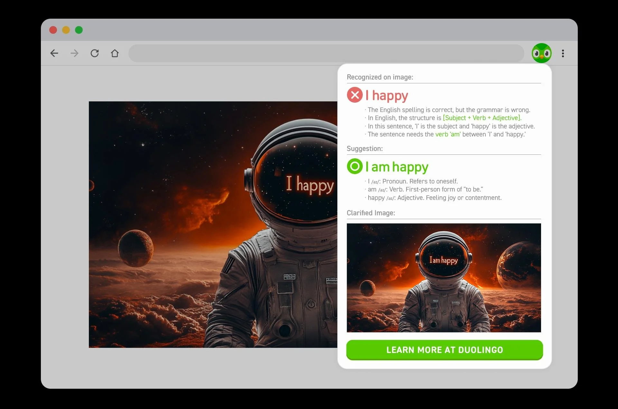This screenshot has width=618, height=409.
Task: Click the browser back arrow
Action: coord(54,53)
